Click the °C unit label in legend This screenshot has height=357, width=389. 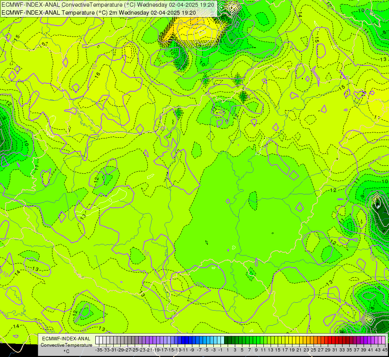click(66, 351)
